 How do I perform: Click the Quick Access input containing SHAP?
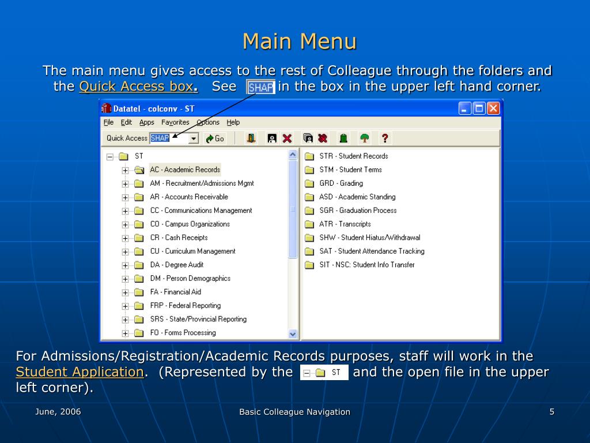click(169, 138)
